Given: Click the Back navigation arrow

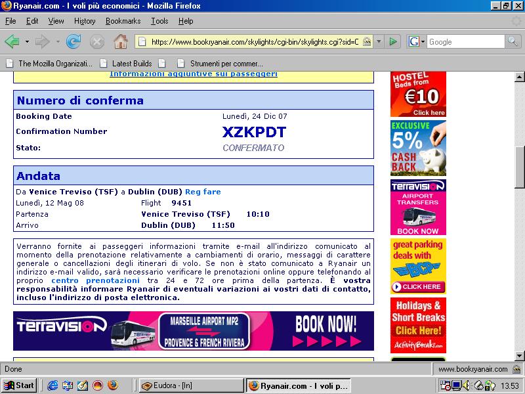Looking at the screenshot, I should point(12,41).
